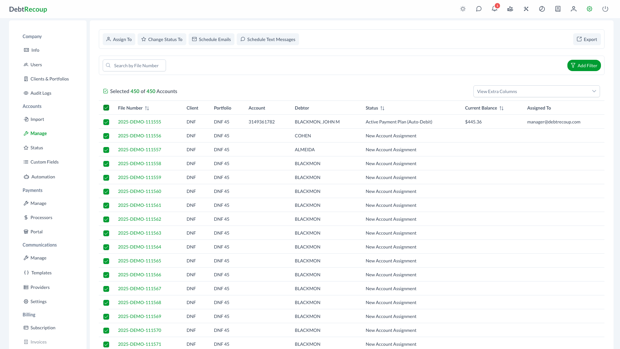This screenshot has height=349, width=620.
Task: Sort by Current Balance using its arrows
Action: click(502, 108)
